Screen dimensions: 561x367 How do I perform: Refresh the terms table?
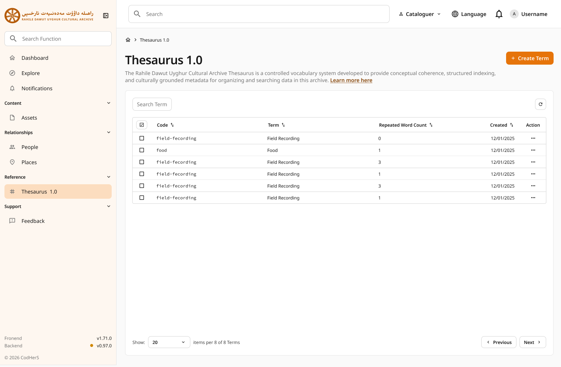pos(541,104)
